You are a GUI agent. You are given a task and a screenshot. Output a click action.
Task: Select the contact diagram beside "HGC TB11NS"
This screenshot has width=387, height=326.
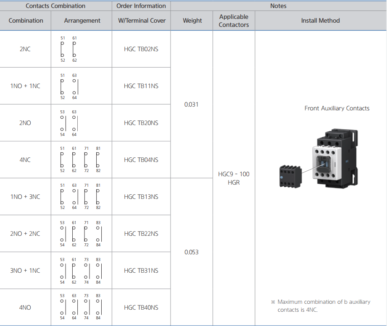point(69,86)
